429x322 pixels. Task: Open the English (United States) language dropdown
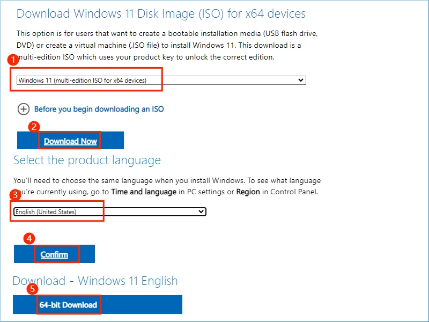coord(109,211)
